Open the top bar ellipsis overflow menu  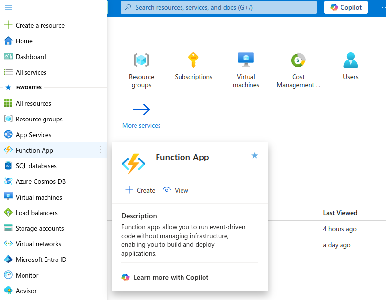[x=383, y=7]
